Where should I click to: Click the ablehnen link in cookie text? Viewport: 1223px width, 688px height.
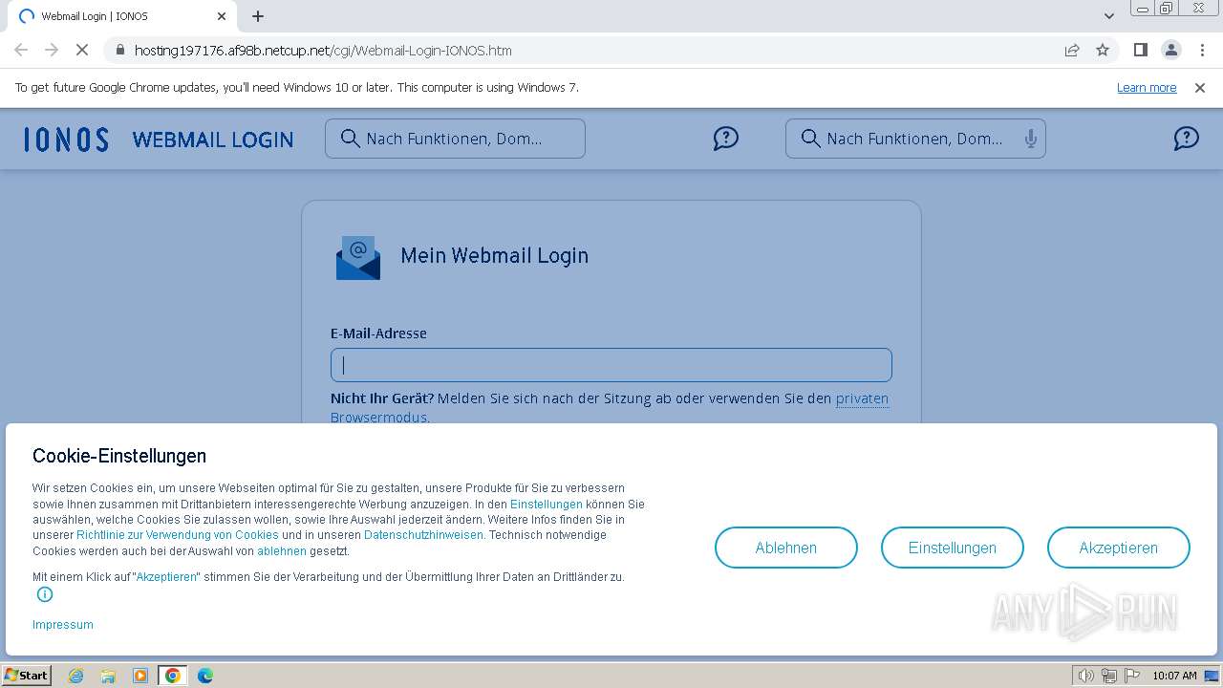pos(282,551)
